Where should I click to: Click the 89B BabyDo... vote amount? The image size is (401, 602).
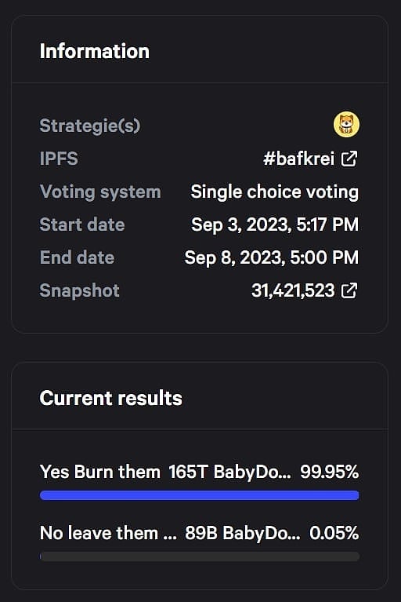pos(243,533)
